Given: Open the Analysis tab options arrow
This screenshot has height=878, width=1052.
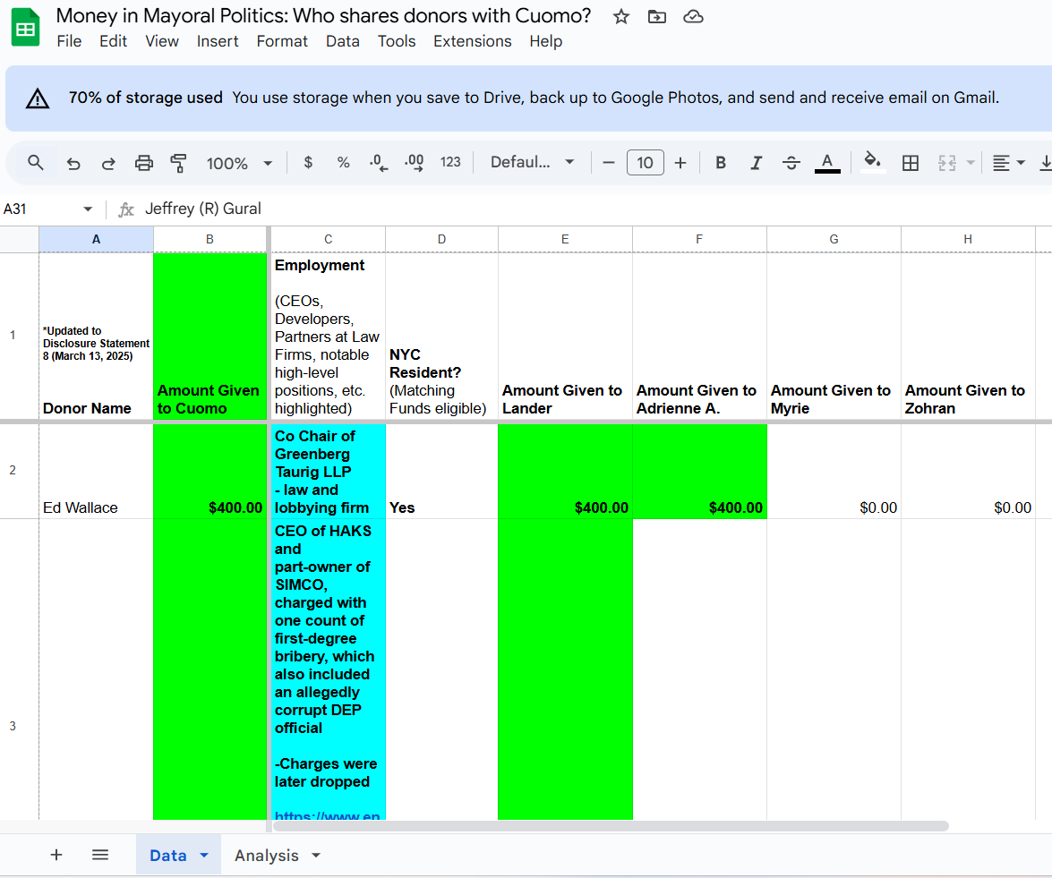Looking at the screenshot, I should tap(316, 856).
